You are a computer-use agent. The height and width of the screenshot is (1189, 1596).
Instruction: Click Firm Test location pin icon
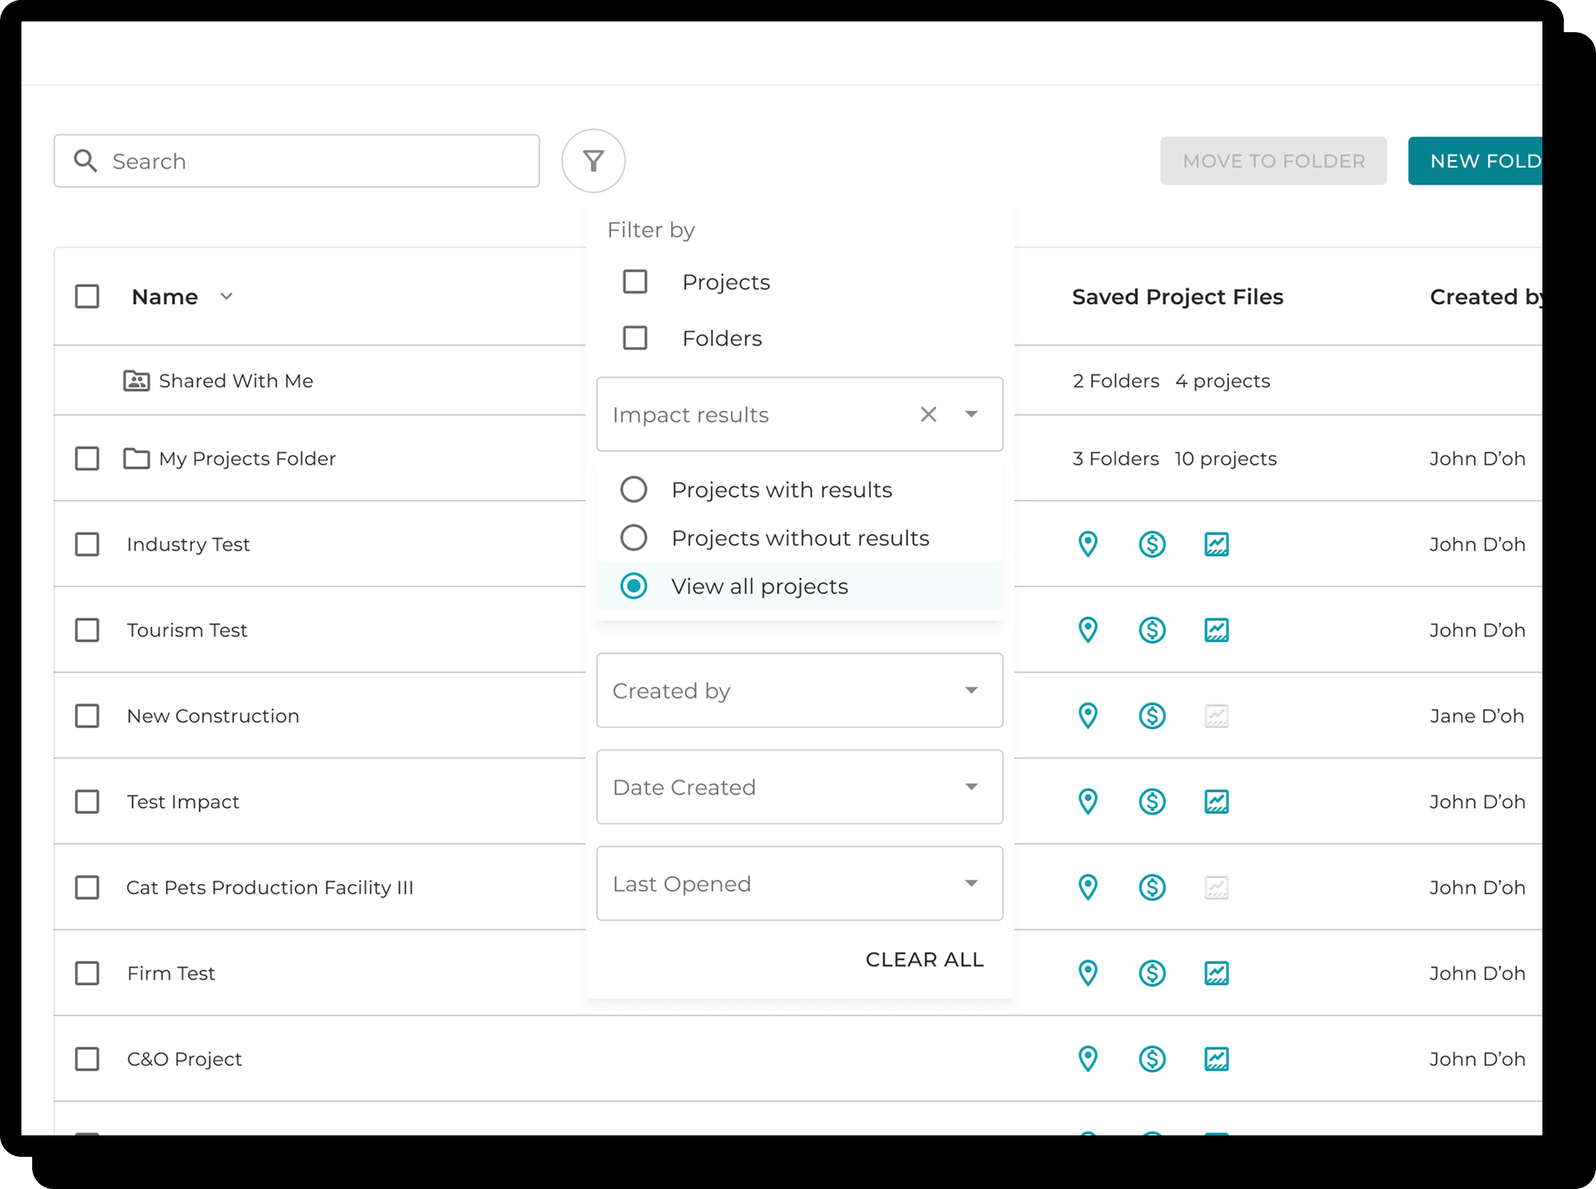point(1087,973)
